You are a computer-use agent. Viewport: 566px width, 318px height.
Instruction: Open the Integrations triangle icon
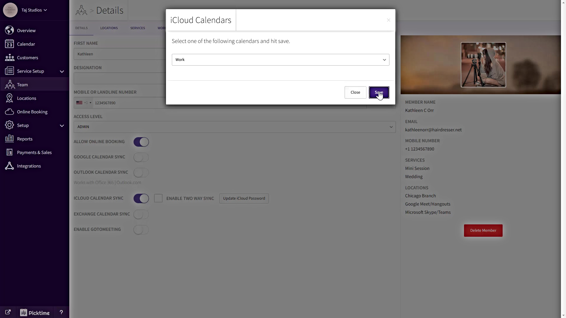point(9,166)
